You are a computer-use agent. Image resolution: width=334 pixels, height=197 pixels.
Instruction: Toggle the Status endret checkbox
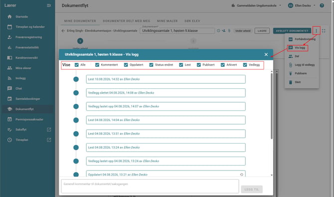pos(151,65)
